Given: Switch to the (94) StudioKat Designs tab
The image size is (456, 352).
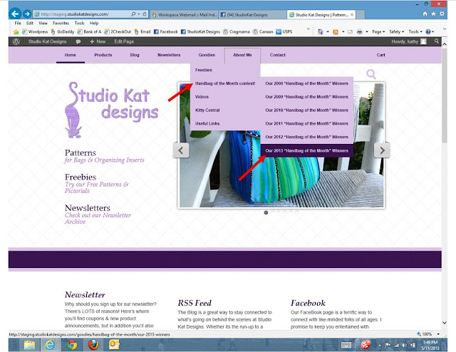Looking at the screenshot, I should 252,14.
